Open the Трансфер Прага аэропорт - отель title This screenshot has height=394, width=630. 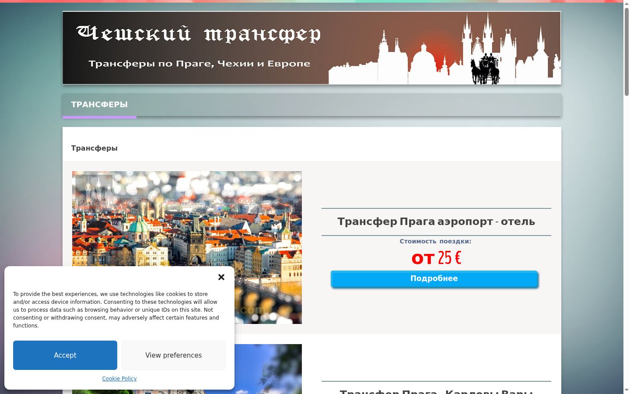click(436, 222)
